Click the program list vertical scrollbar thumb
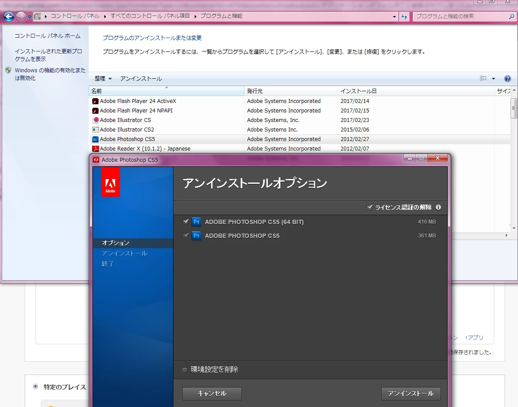The image size is (518, 407). (x=514, y=108)
